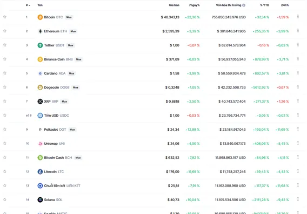This screenshot has height=214, width=307.
Task: Click the Solana logo
Action: pos(40,200)
